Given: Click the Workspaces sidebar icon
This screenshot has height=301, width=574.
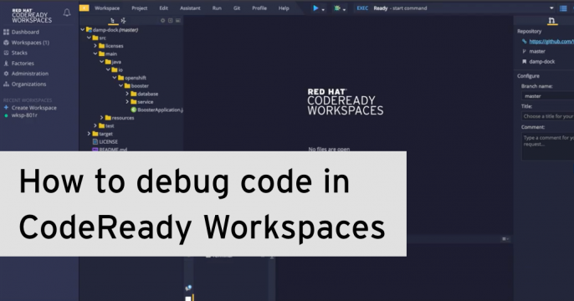Looking at the screenshot, I should coord(6,43).
